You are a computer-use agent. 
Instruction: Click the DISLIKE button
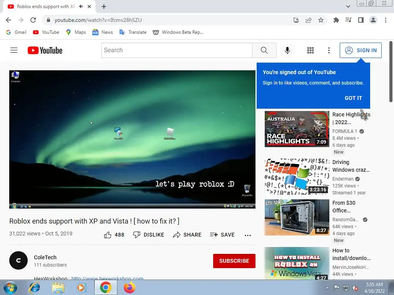(149, 235)
